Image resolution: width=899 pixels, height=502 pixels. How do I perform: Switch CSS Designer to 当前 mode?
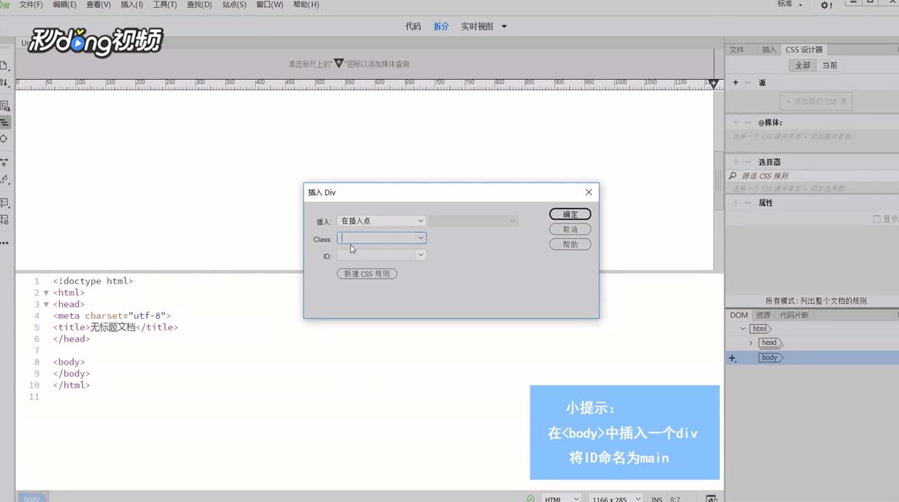831,64
